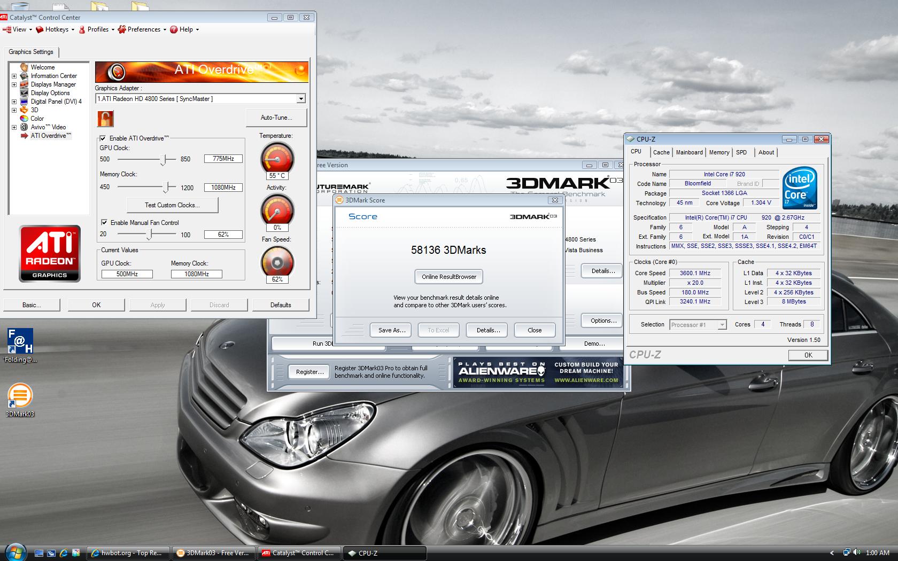Open the 3DMark03 desktop shortcut
Viewport: 898px width, 561px height.
20,400
